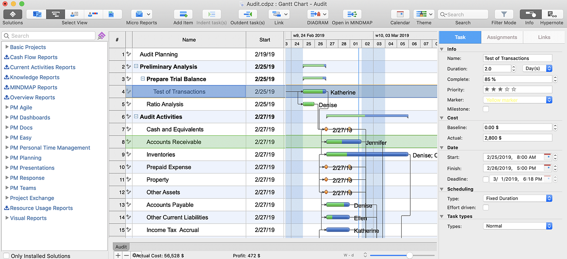Click the Outdent task(s) icon
The height and width of the screenshot is (259, 567).
248,15
